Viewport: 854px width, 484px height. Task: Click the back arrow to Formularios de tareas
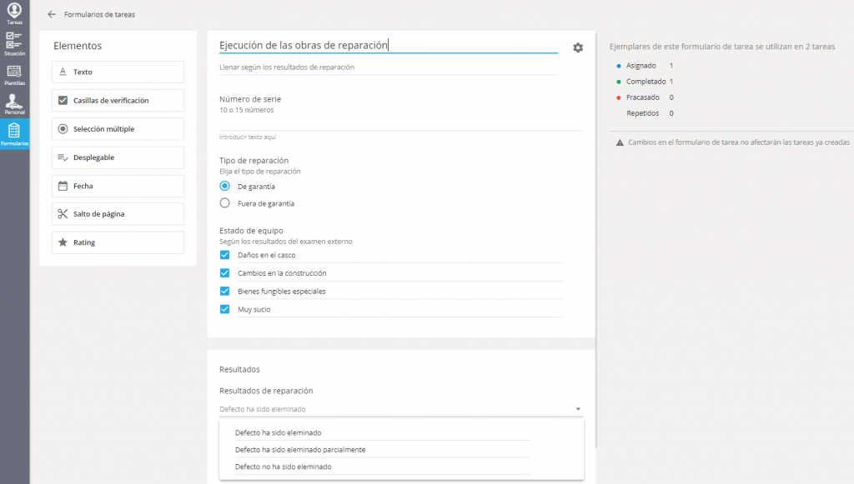pos(52,14)
